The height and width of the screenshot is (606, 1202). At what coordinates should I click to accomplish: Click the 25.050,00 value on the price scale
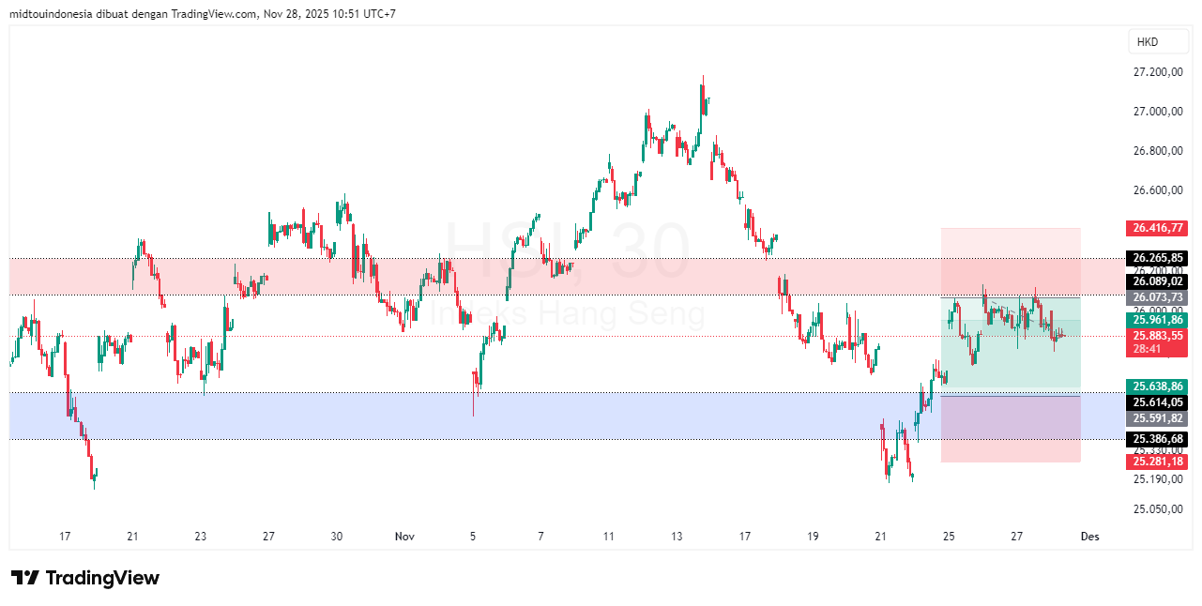click(1156, 508)
